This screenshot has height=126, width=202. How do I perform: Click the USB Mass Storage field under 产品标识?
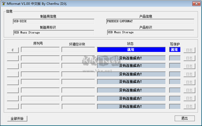(x=150, y=32)
